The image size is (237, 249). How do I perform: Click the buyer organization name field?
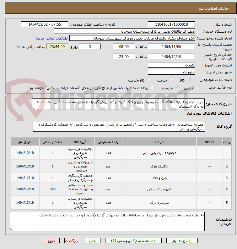(x=124, y=31)
